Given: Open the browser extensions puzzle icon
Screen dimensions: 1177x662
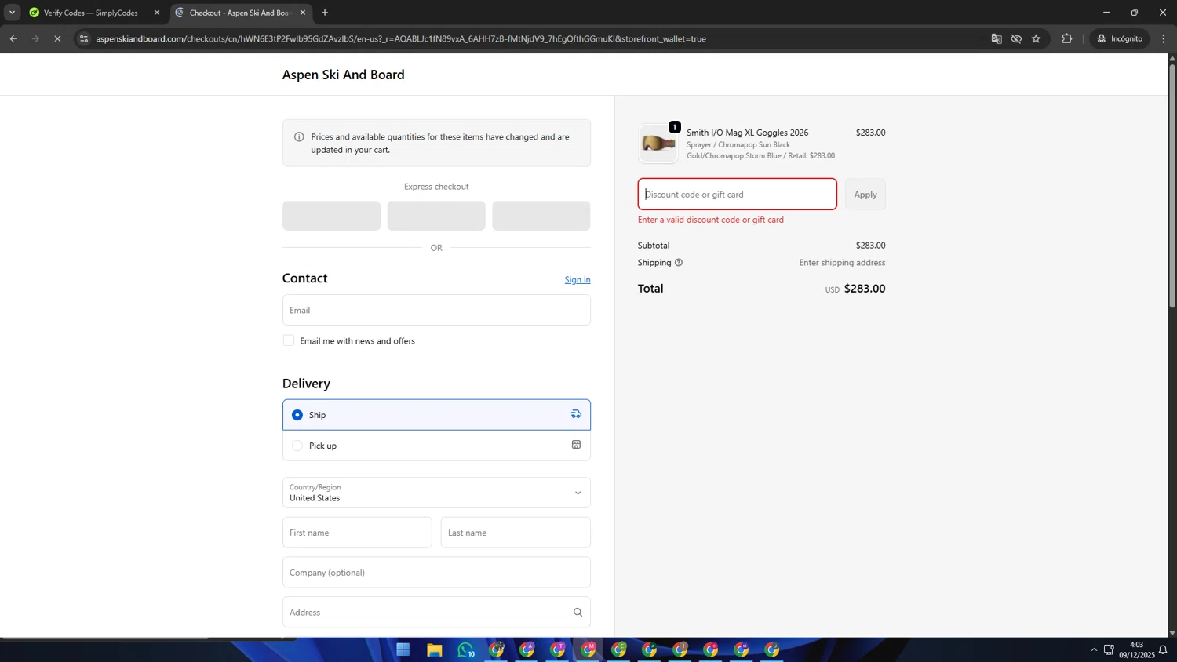Looking at the screenshot, I should [1067, 38].
